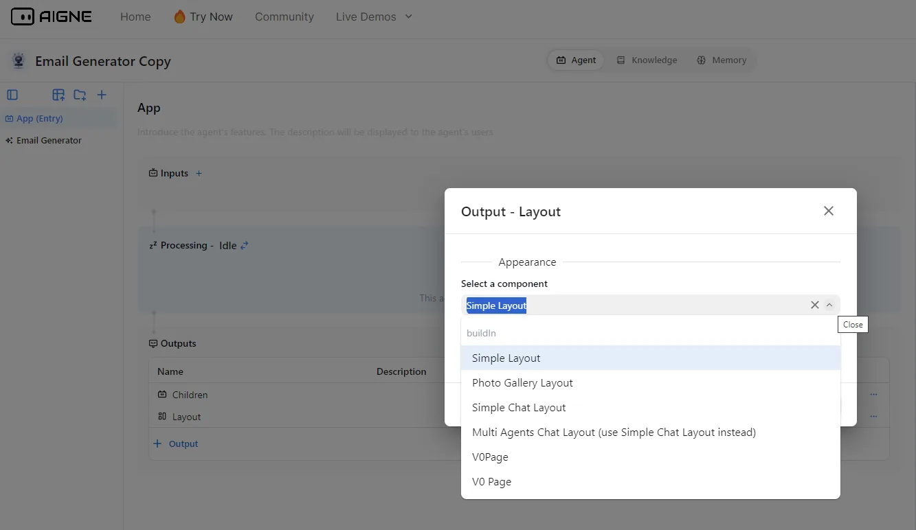This screenshot has width=916, height=530.
Task: Click the swap icon next to Idle
Action: click(x=244, y=245)
